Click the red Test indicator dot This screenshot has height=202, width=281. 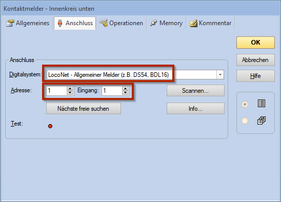point(50,126)
